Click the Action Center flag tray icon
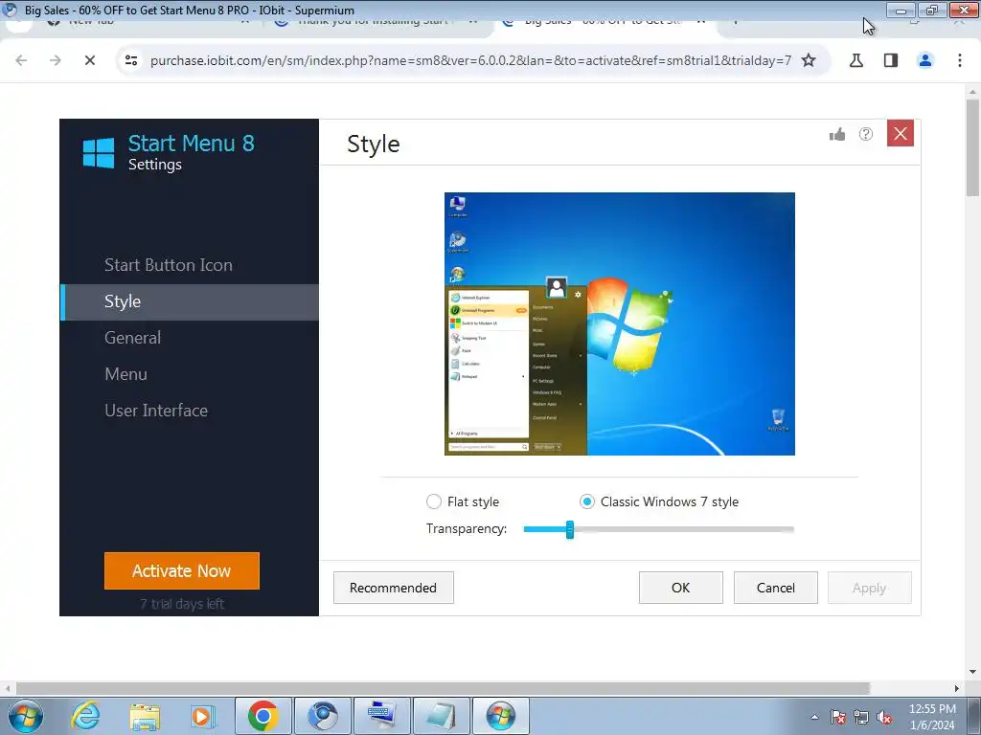The width and height of the screenshot is (981, 735). coord(837,717)
